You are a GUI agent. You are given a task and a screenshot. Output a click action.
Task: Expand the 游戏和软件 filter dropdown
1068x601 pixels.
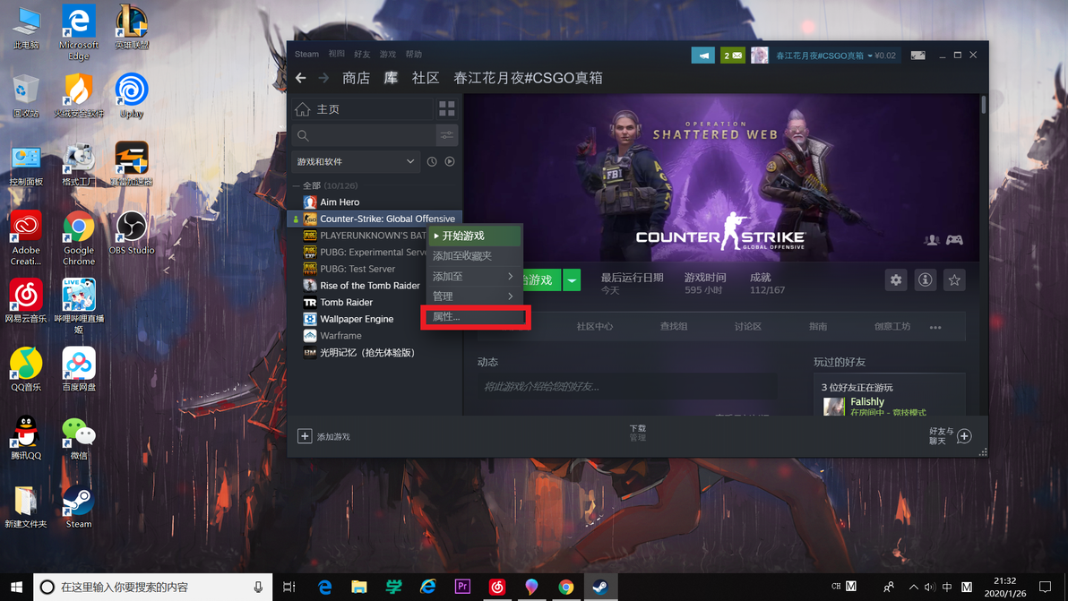point(355,161)
